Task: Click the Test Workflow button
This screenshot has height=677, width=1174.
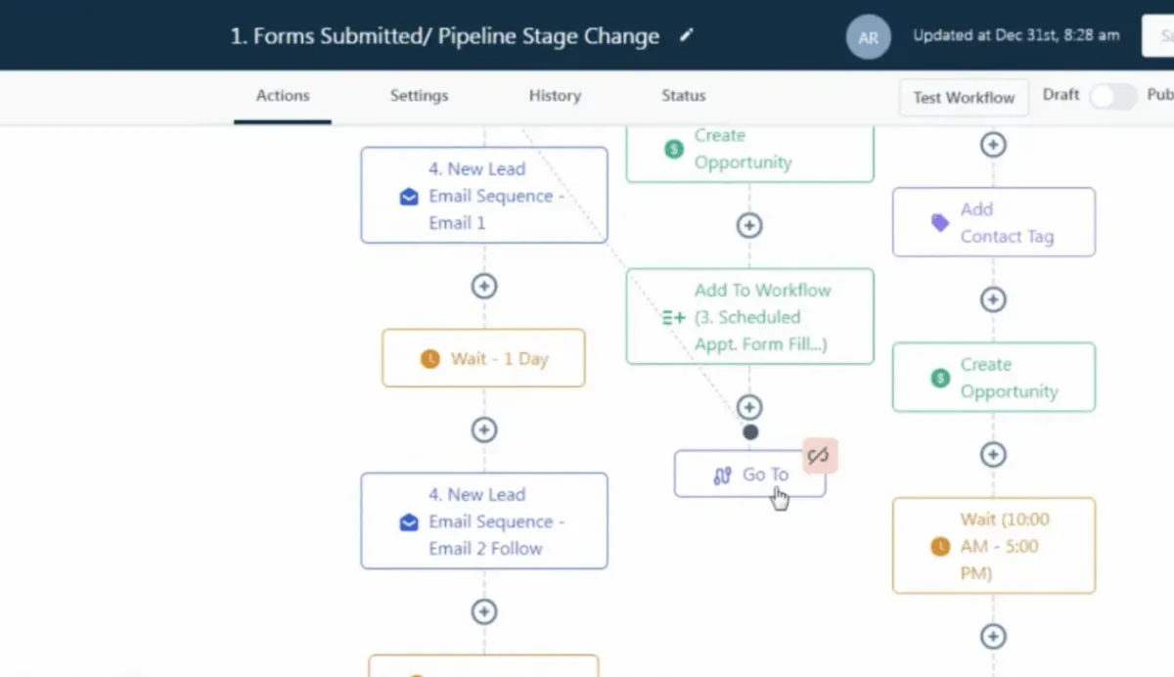Action: coord(964,98)
